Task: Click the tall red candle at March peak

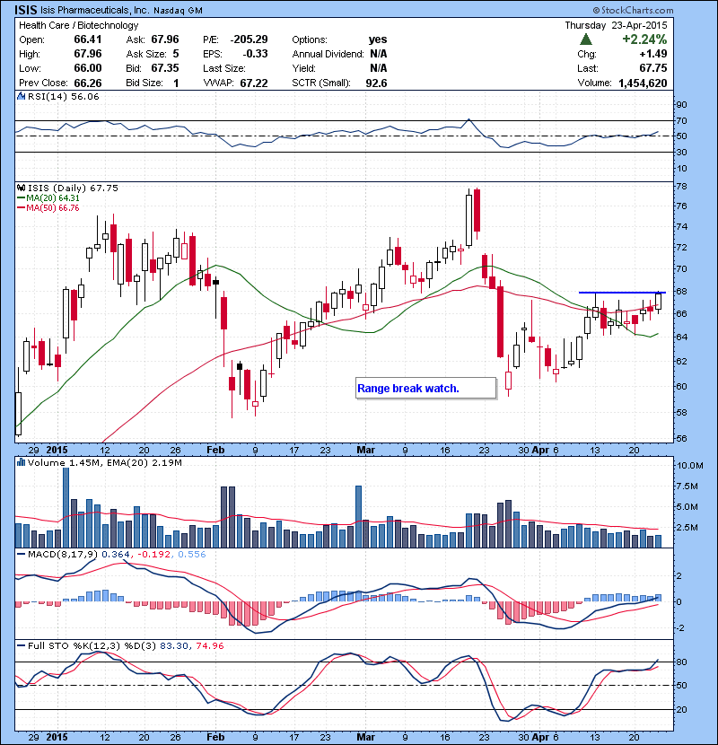Action: (x=477, y=212)
